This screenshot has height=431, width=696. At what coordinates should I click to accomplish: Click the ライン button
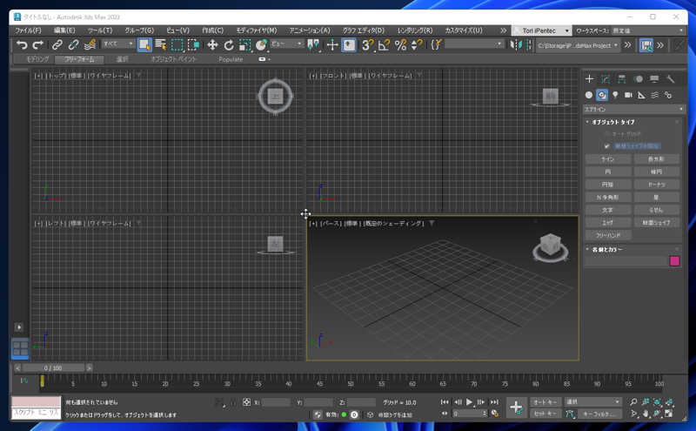tap(608, 159)
